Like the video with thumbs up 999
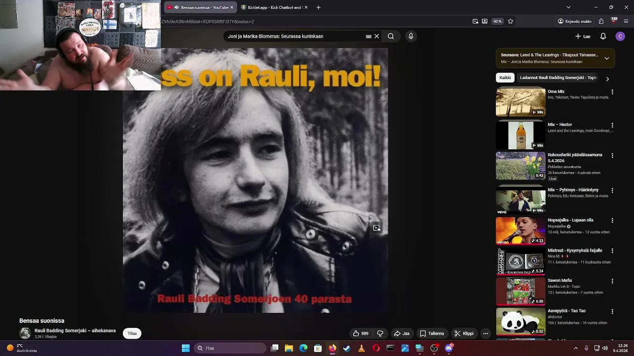The image size is (634, 356). click(x=361, y=333)
